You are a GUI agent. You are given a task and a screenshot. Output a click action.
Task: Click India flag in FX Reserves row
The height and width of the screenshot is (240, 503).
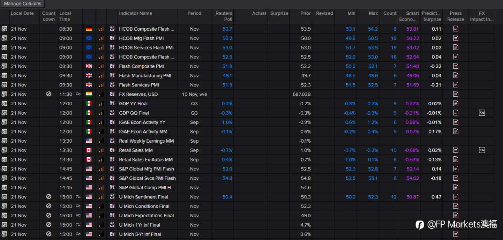pos(89,94)
